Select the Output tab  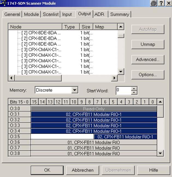tap(84, 14)
